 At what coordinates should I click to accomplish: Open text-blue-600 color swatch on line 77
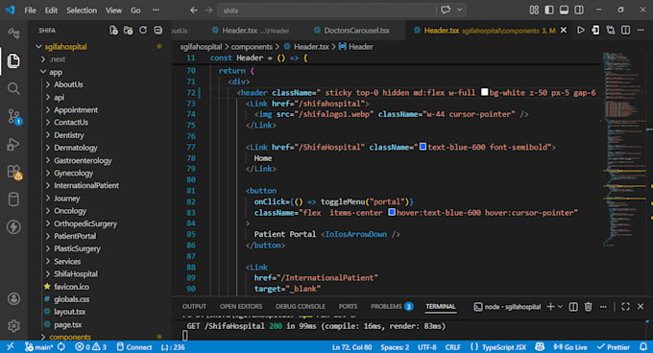(423, 147)
